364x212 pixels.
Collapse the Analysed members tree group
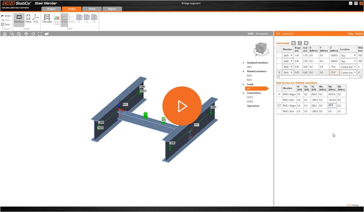coord(243,63)
